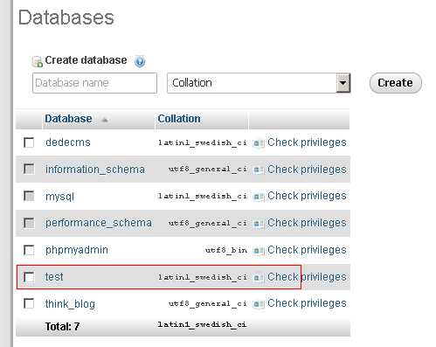Viewport: 436px width, 347px height.
Task: Click privileges icon in test row
Action: [x=258, y=277]
